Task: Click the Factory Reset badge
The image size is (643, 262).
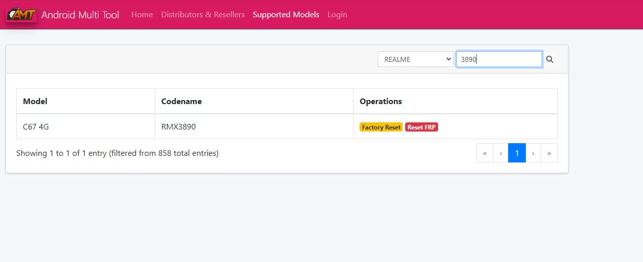Action: (x=381, y=127)
